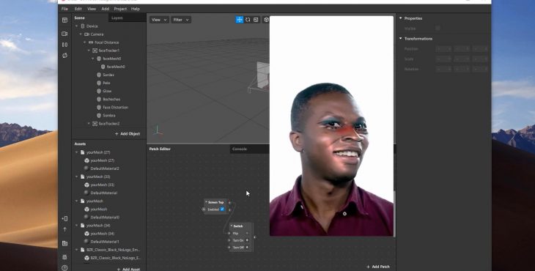The height and width of the screenshot is (271, 535).
Task: Click the asset library folder icon
Action: [x=64, y=243]
